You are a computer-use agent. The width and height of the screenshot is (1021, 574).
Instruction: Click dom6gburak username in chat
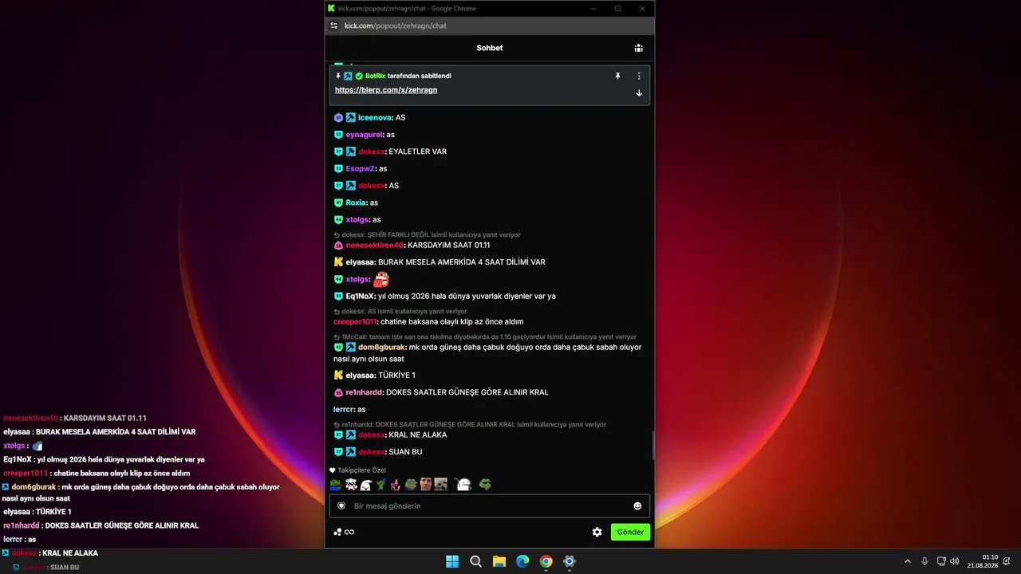click(381, 347)
